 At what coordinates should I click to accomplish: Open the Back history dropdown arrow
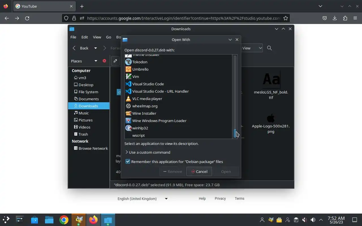tap(96, 48)
